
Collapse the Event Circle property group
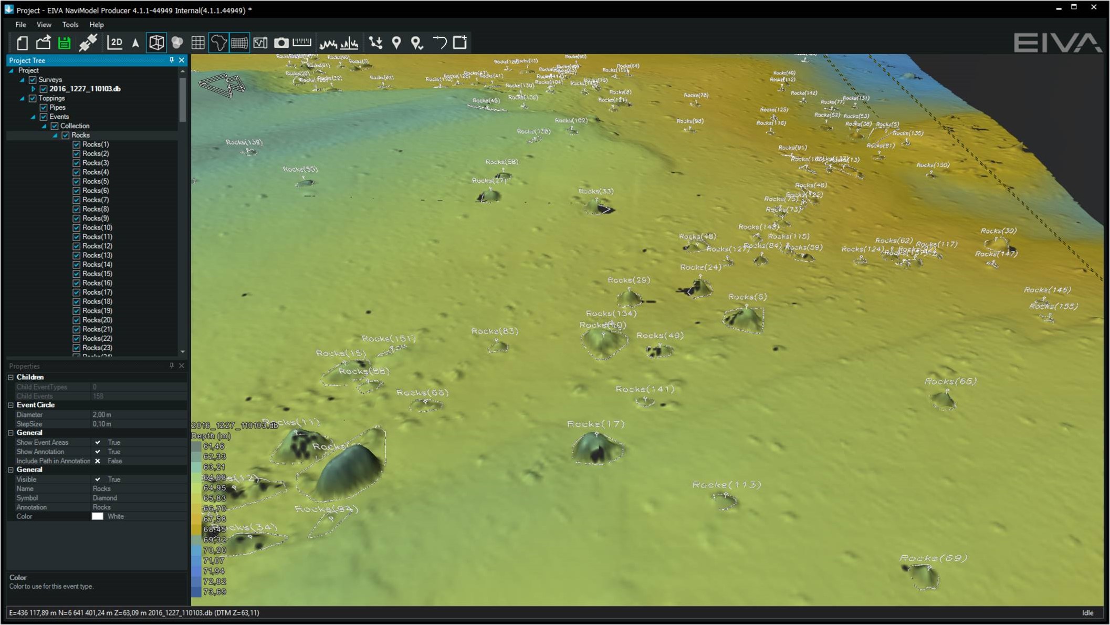click(11, 405)
